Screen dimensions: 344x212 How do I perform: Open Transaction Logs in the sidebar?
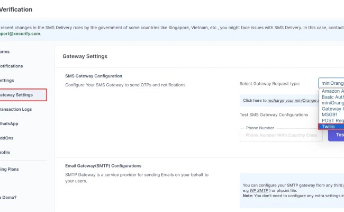point(16,109)
